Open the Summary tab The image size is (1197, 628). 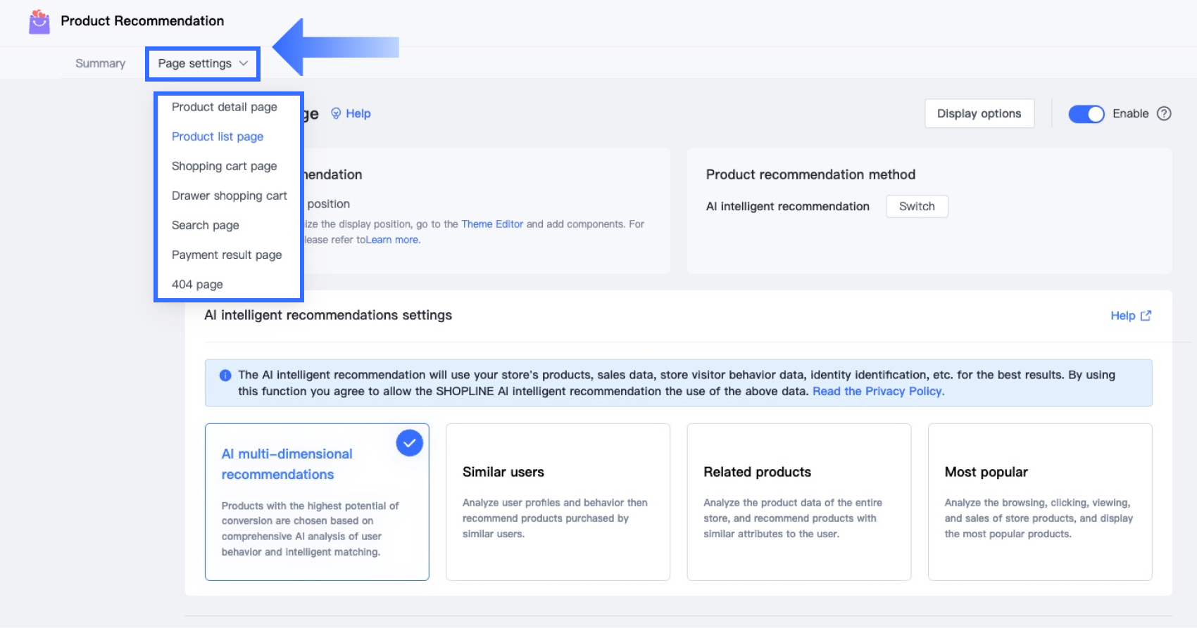click(100, 63)
